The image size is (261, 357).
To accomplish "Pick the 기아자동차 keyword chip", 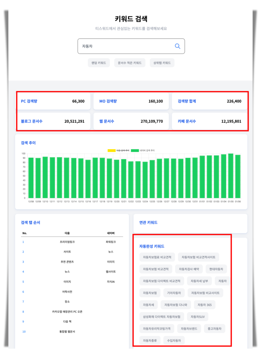I will [174, 293].
